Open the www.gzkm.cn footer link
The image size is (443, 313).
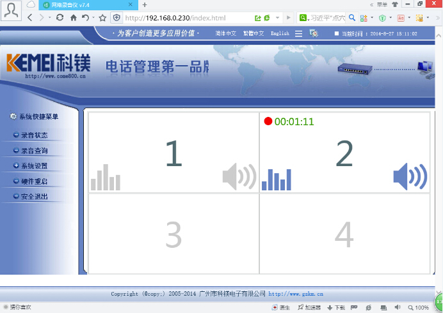tap(296, 294)
